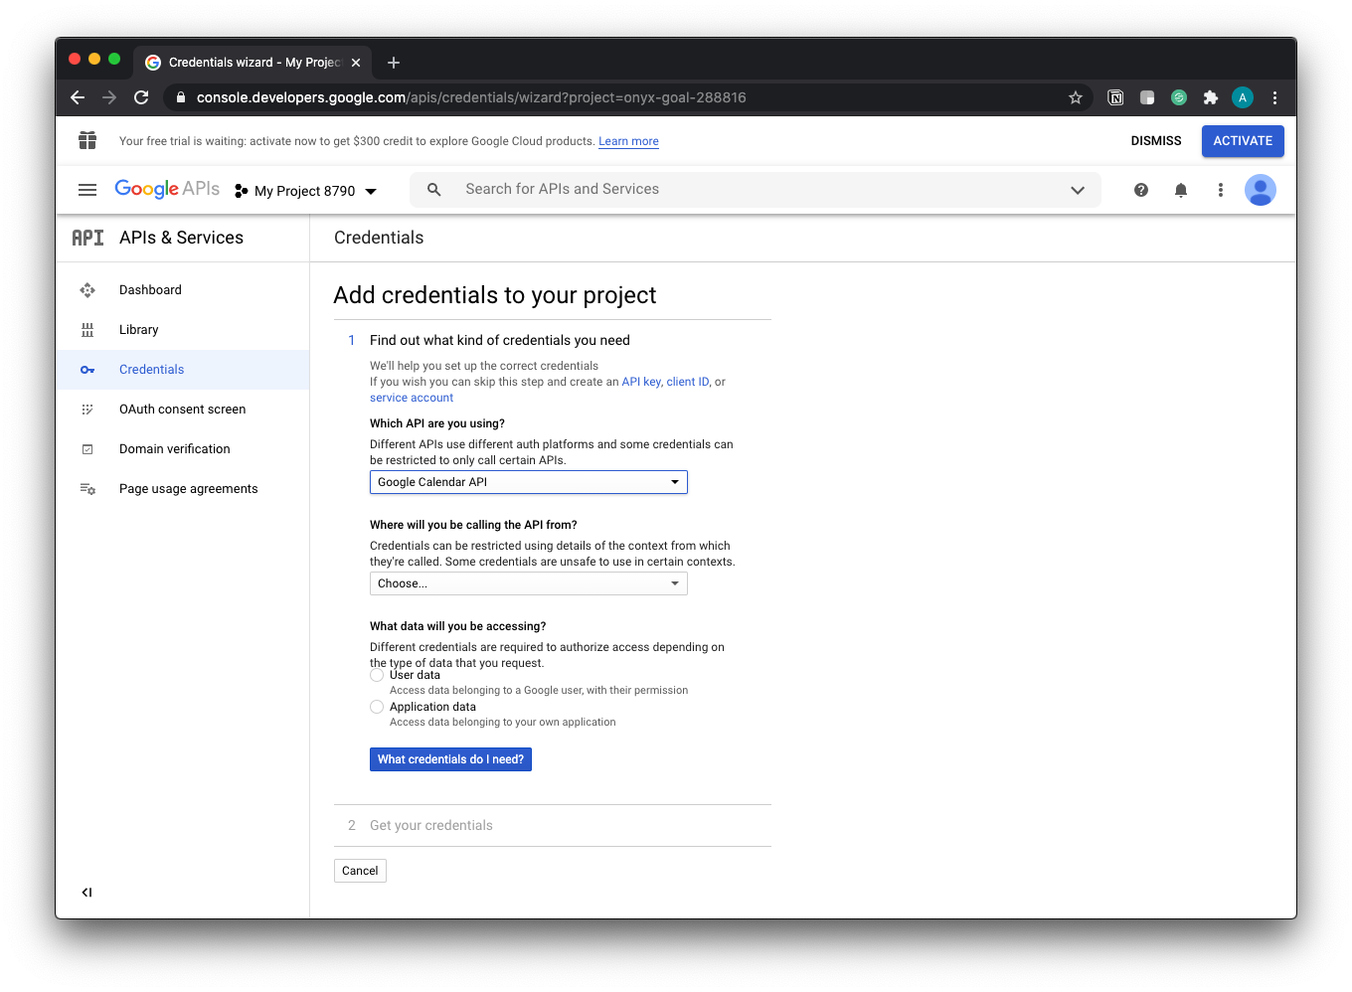Image resolution: width=1352 pixels, height=992 pixels.
Task: Open the three-dot settings menu in console header
Action: pyautogui.click(x=1220, y=190)
